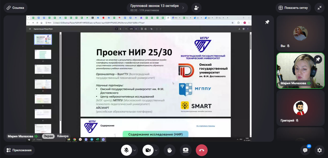Start screen sharing with share icon

pos(186,150)
